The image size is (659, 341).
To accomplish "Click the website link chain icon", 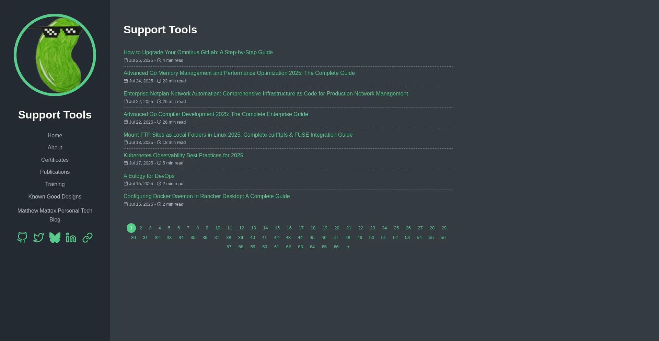I will coord(87,237).
